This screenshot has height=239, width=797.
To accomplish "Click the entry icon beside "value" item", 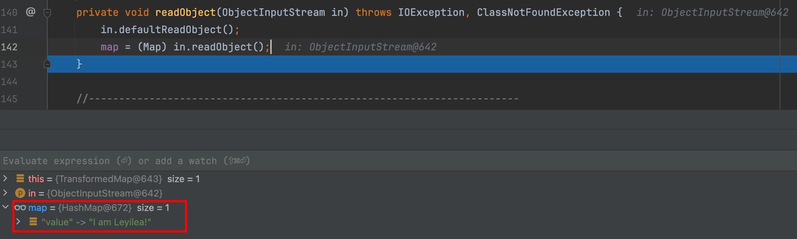I will pos(33,222).
